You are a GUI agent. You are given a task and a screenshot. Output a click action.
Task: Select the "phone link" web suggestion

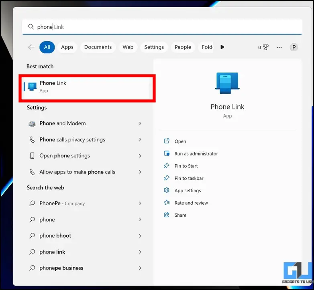click(85, 252)
